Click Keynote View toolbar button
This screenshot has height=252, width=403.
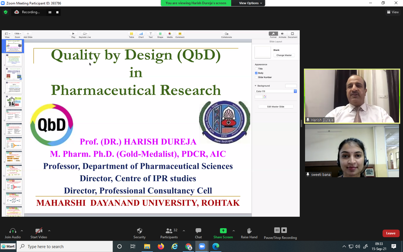coord(7,35)
